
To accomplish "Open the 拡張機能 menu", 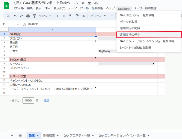I will (x=98, y=8).
